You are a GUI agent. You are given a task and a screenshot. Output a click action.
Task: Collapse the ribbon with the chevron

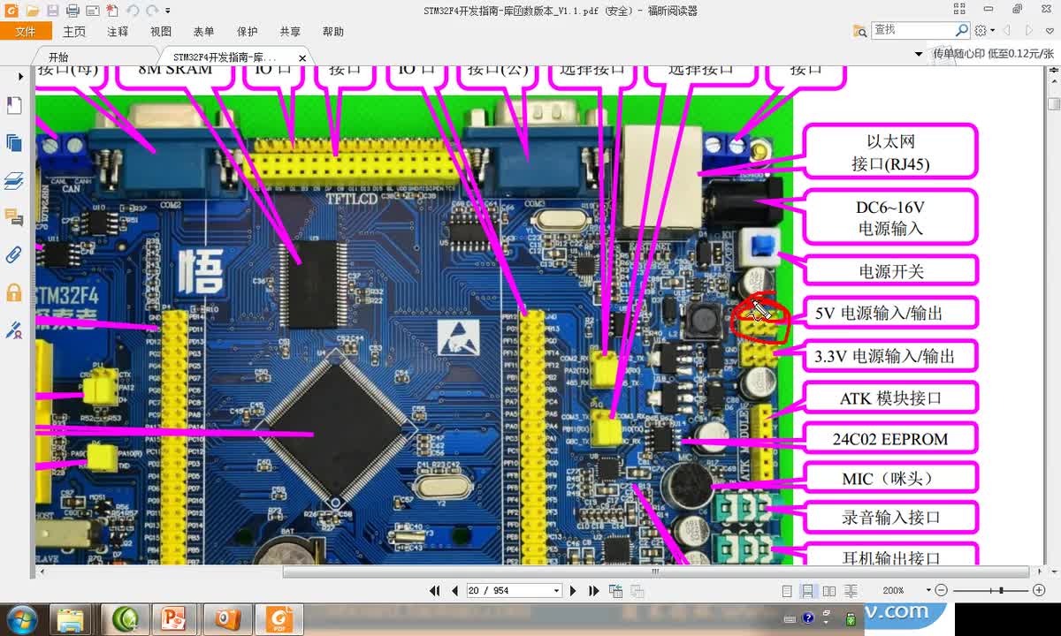click(1051, 31)
